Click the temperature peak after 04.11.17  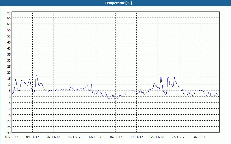click(x=36, y=75)
